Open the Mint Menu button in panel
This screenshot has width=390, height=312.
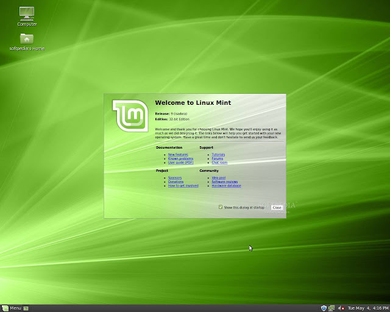[x=12, y=308]
